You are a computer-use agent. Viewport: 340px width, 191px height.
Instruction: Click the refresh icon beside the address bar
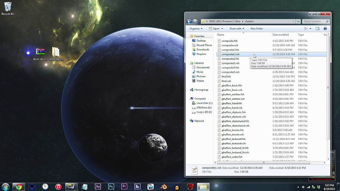point(298,21)
